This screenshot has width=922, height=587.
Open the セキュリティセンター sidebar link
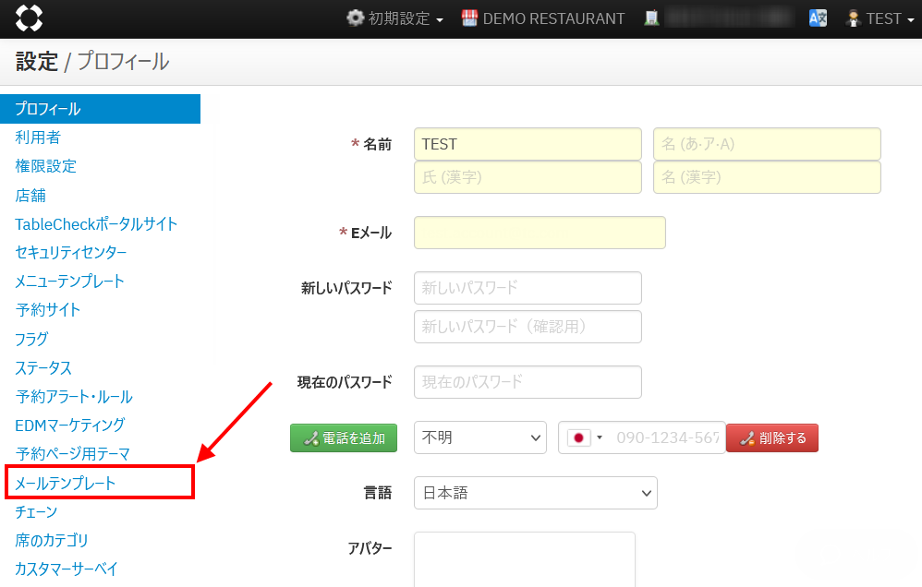70,252
